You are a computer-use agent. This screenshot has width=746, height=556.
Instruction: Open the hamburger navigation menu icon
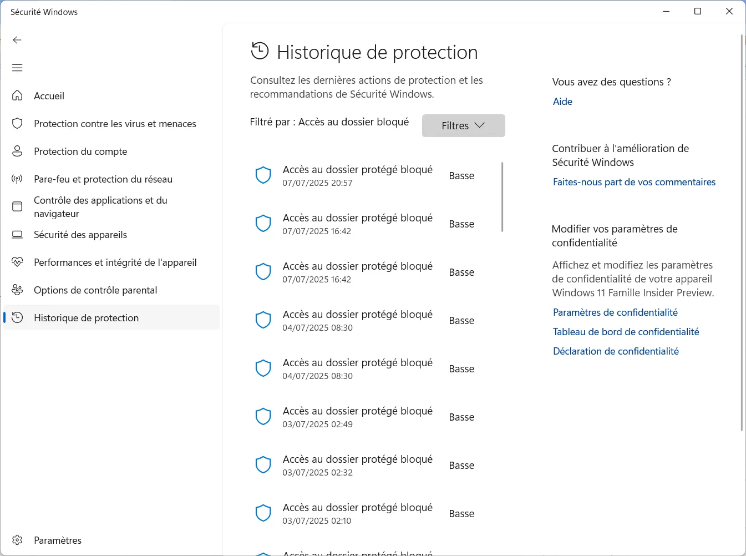[x=17, y=68]
